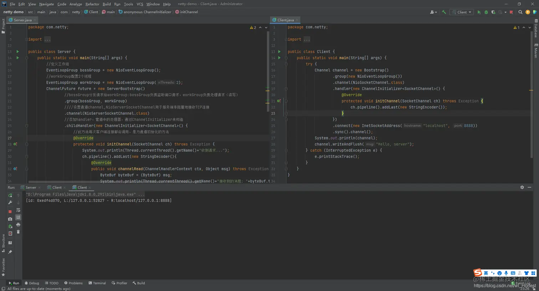The image size is (539, 291).
Task: Open the Problems tool window
Action: pos(73,283)
